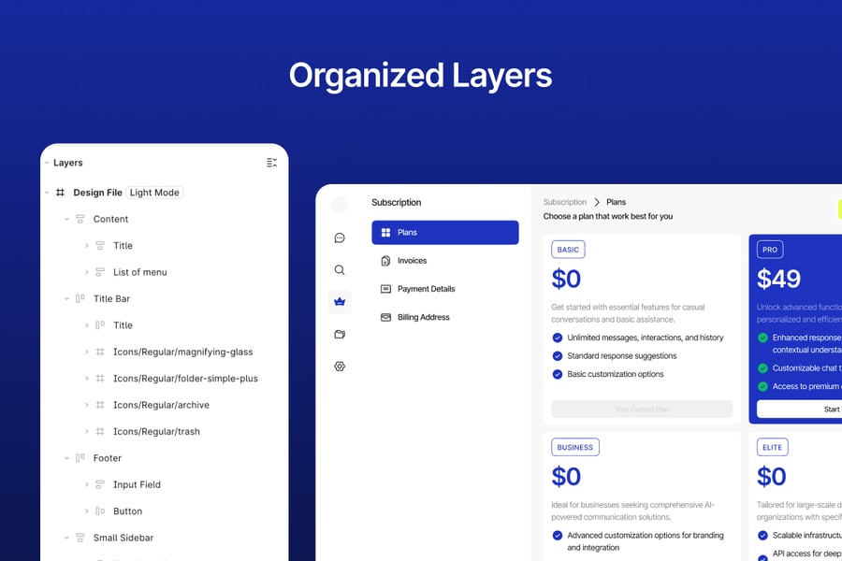Click the Light Mode badge on Design File

pos(154,193)
